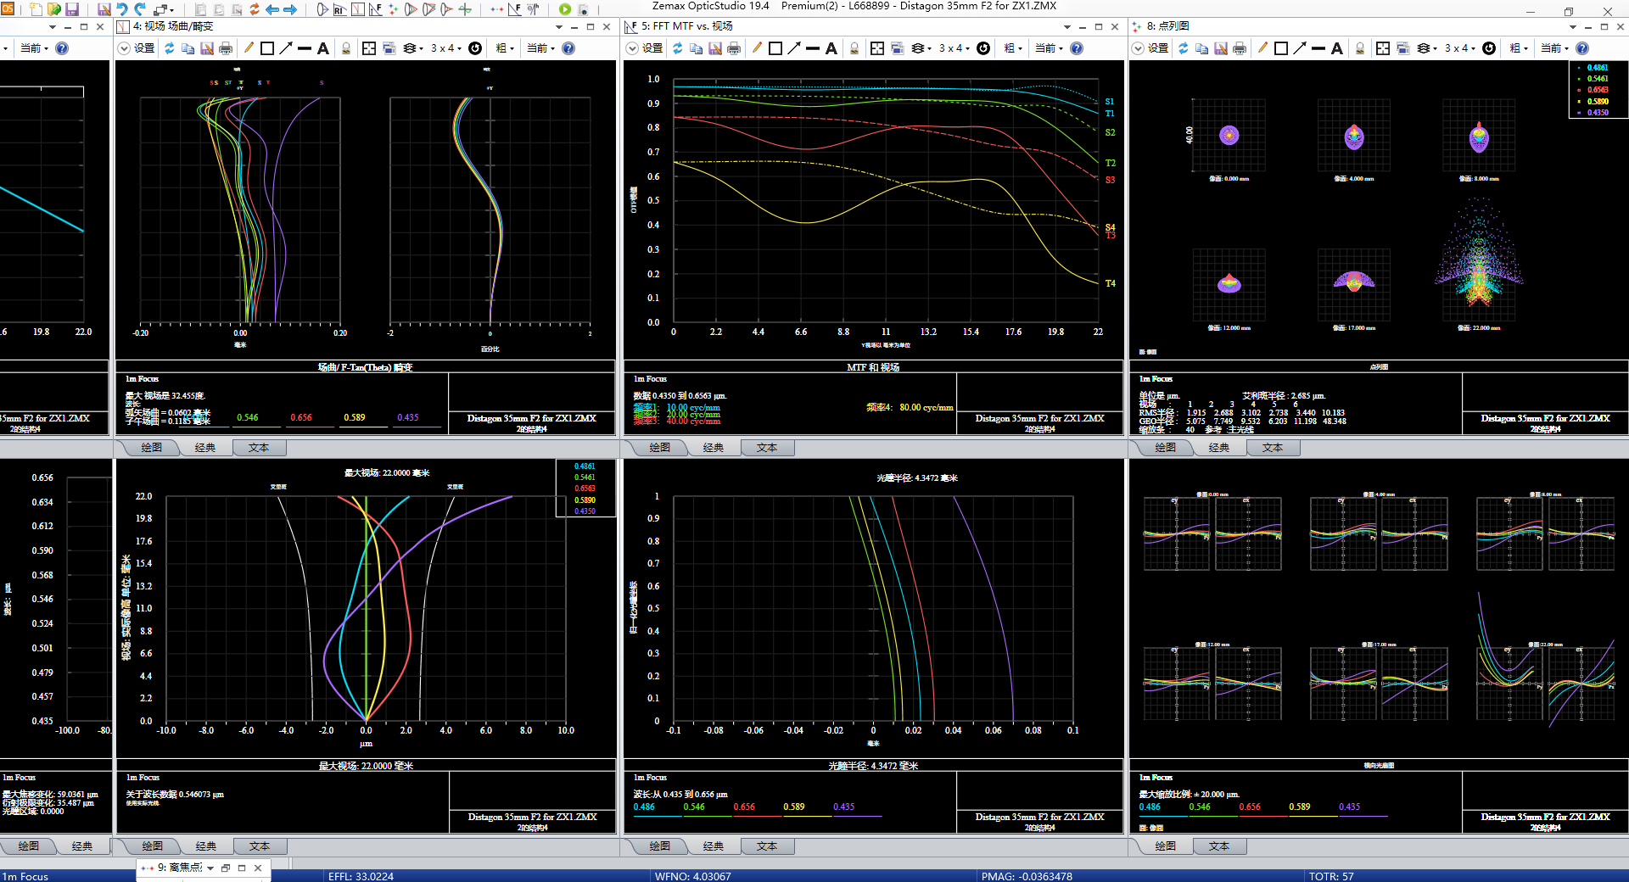This screenshot has height=882, width=1629.
Task: Open the FFT MTF analysis from main toolbar
Action: 375,9
